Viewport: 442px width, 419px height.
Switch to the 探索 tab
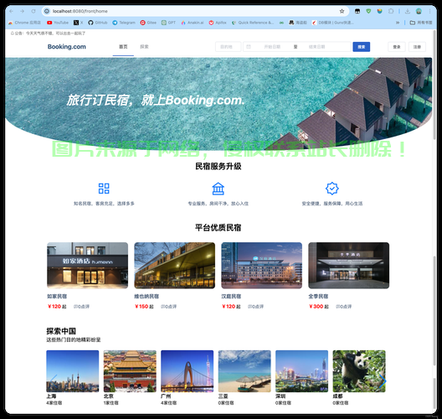click(144, 47)
